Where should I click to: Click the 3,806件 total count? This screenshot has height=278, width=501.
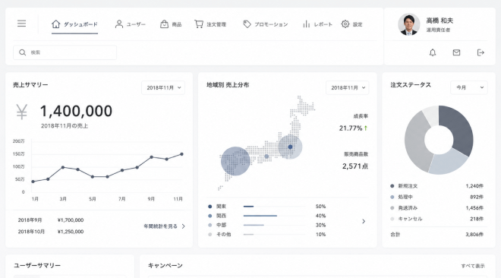[x=474, y=234]
